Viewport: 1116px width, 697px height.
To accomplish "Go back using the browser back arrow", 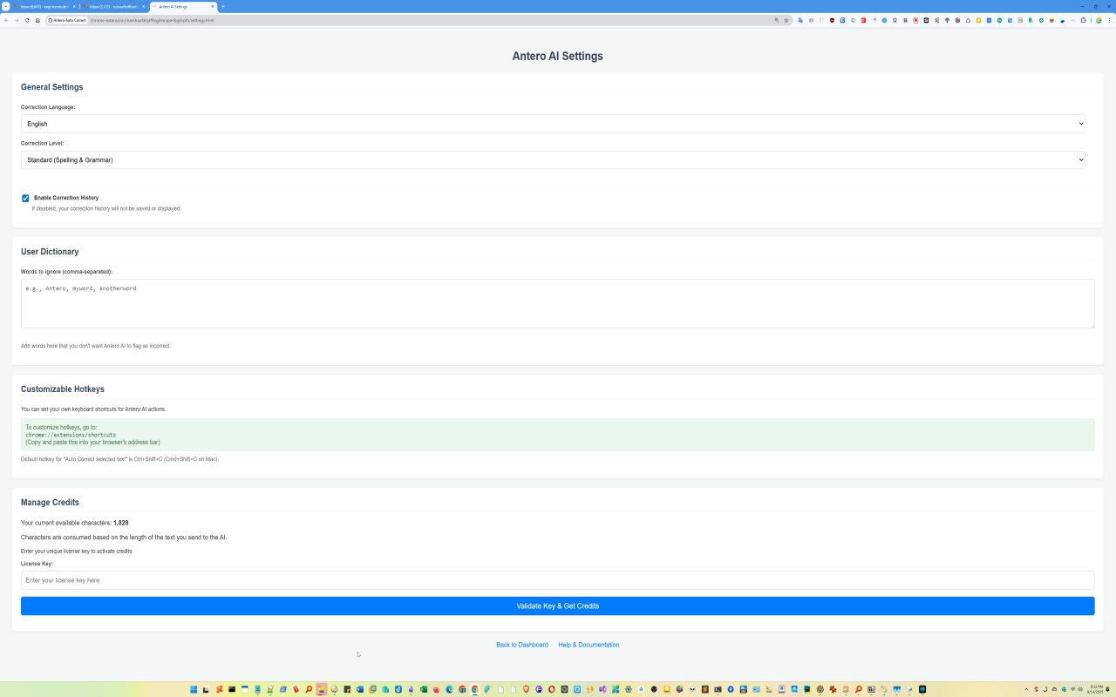I will [6, 20].
